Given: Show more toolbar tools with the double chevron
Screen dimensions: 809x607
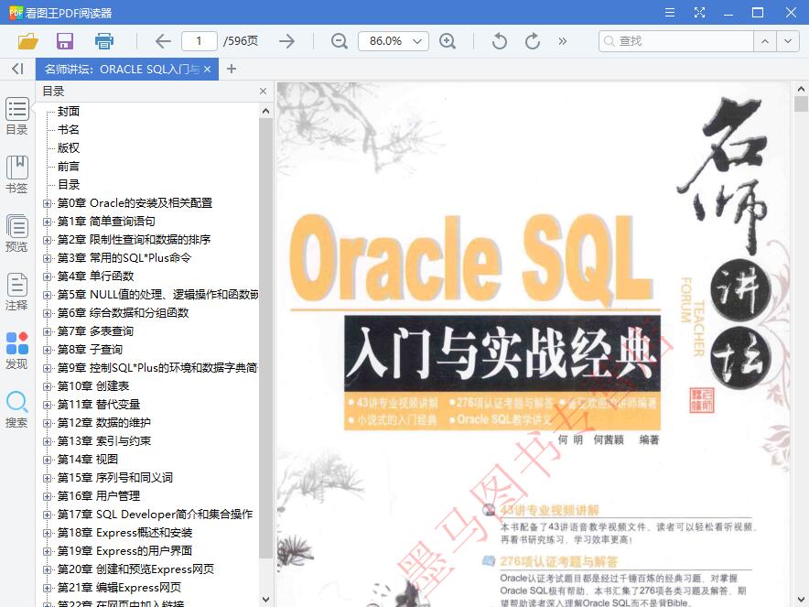Looking at the screenshot, I should click(563, 41).
